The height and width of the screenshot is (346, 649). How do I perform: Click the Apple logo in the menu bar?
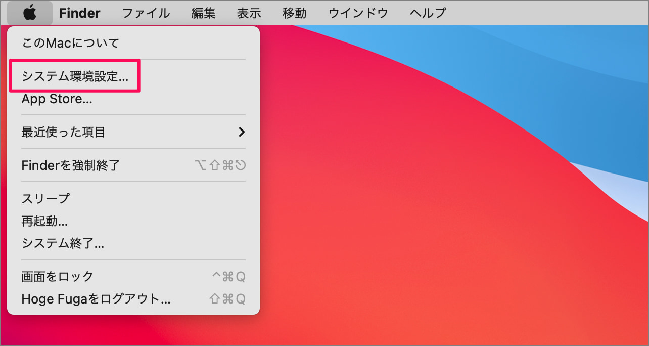coord(29,13)
